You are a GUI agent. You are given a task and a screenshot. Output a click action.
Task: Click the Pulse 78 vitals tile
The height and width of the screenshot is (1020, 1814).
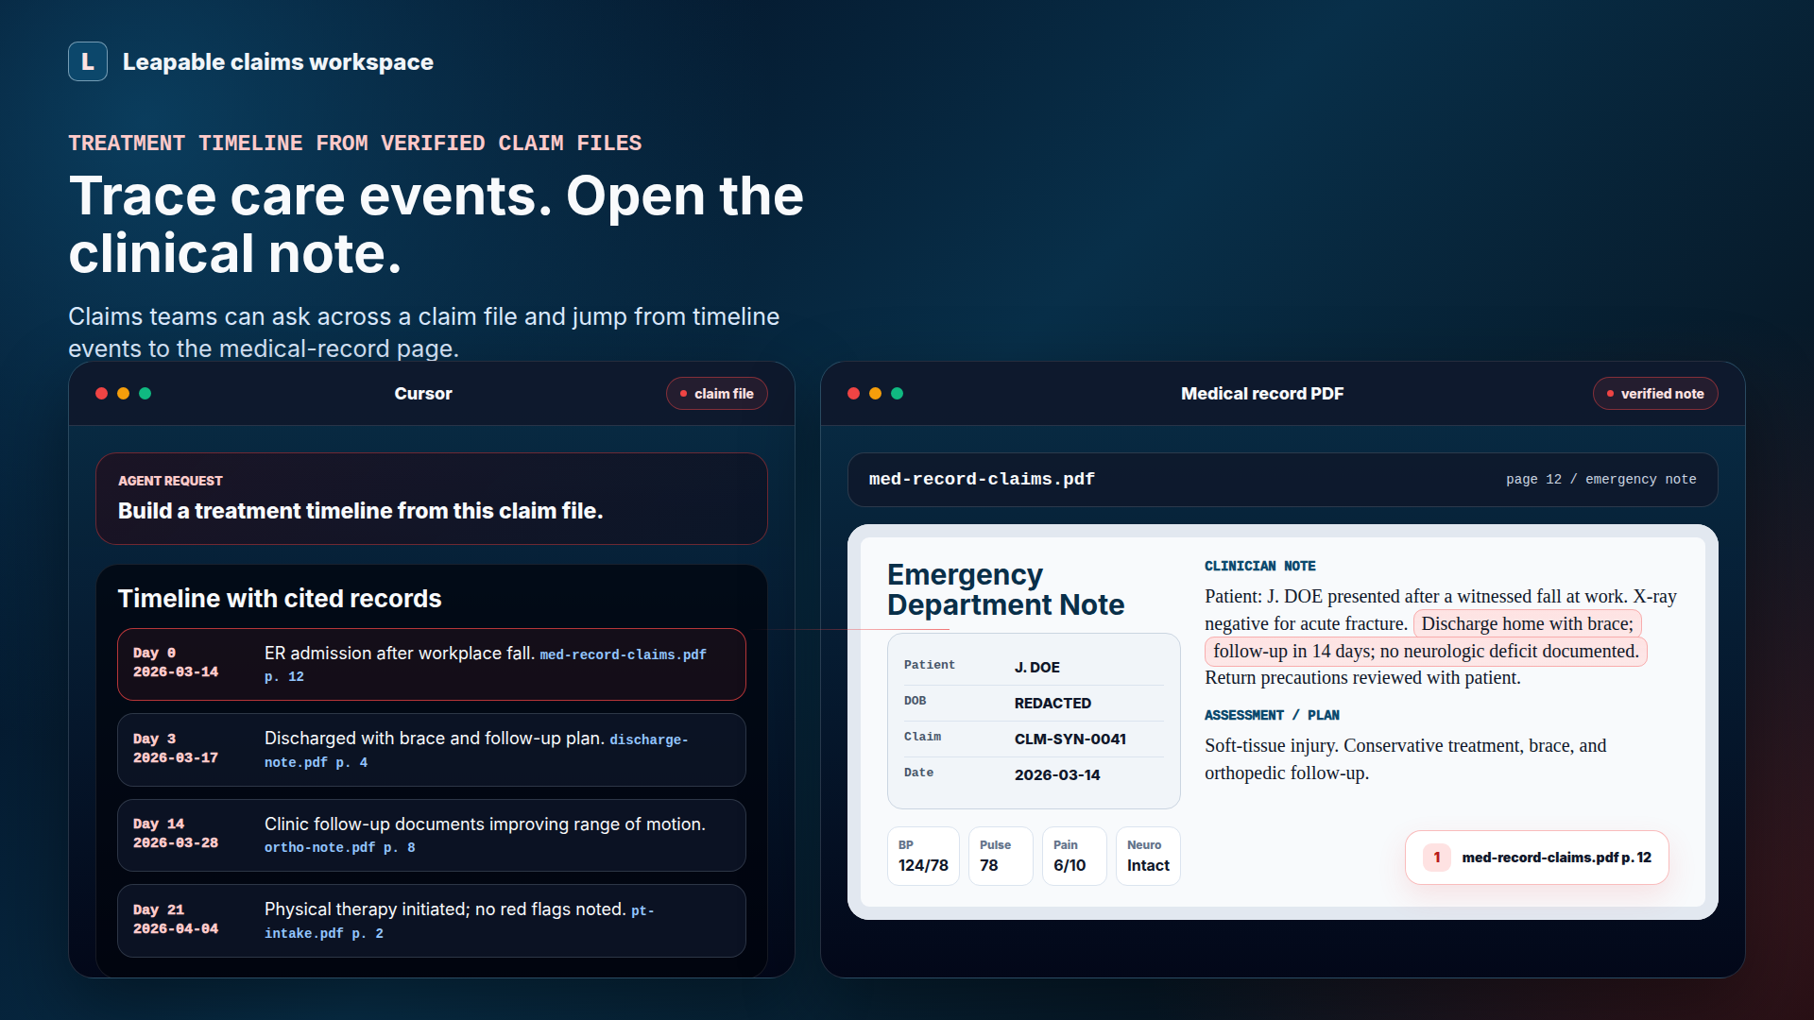(1000, 856)
